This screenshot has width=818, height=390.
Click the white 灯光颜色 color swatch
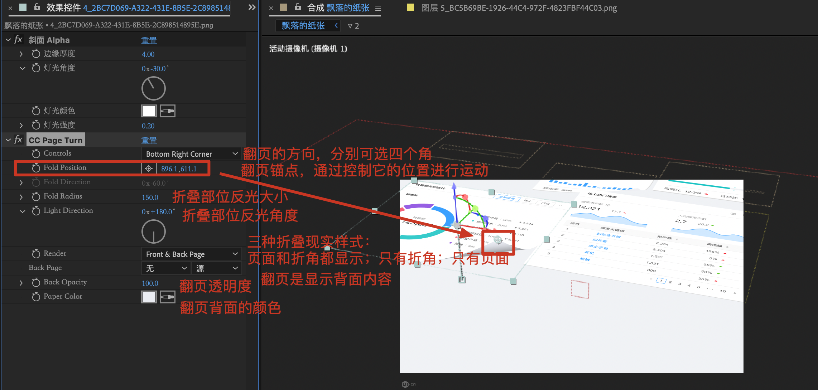pos(149,111)
